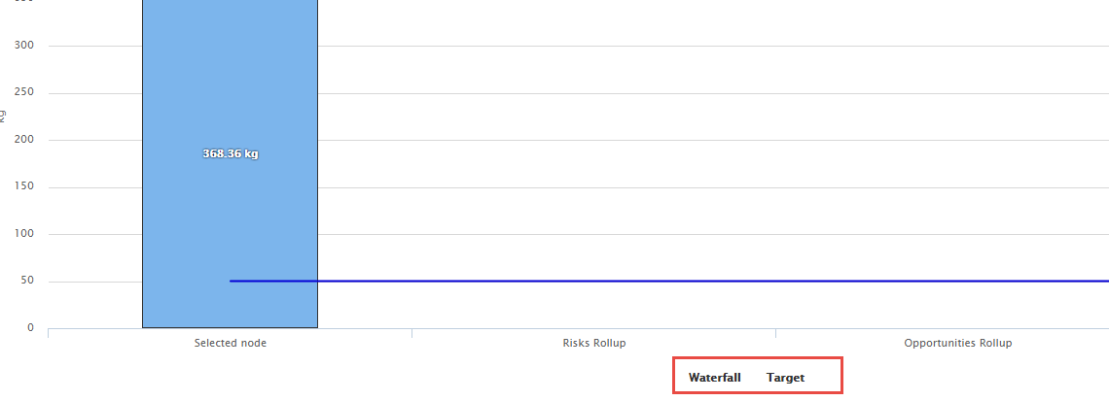Toggle the Target series in legend
This screenshot has height=401, width=1109.
coord(785,378)
